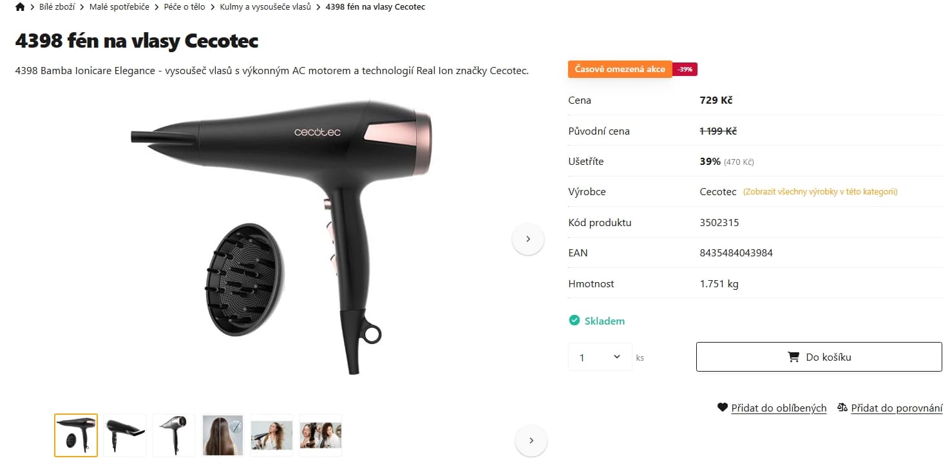Click the green Skladem check icon
950x465 pixels.
coord(575,320)
